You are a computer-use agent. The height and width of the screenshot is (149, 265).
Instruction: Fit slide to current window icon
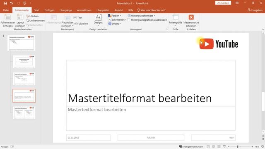point(262,147)
